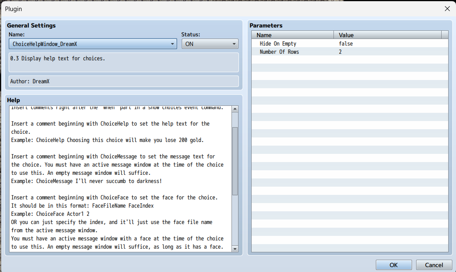Viewport: 456px width, 272px height.
Task: Close the Plugin dialog with the X
Action: click(447, 9)
